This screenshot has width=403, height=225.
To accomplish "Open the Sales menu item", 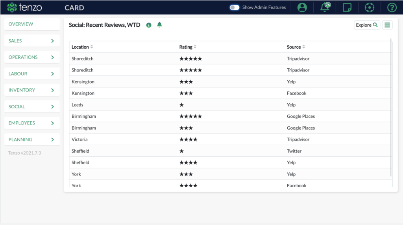I will pos(32,41).
